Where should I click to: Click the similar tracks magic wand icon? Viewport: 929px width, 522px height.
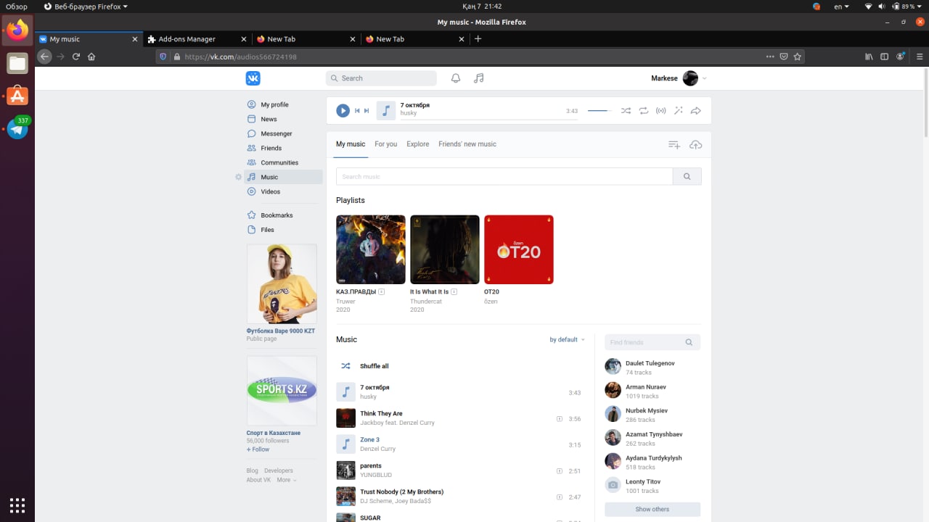(x=679, y=111)
